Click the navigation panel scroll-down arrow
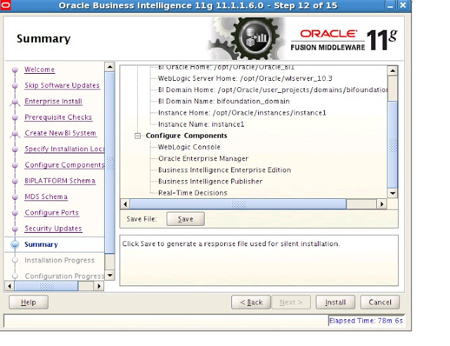The width and height of the screenshot is (450, 346). coord(110,276)
